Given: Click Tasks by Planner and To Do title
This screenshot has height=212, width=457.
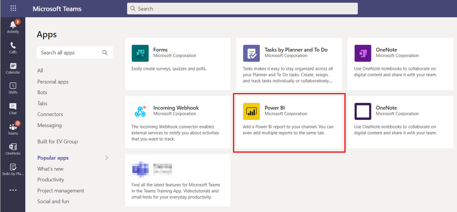Looking at the screenshot, I should [x=296, y=50].
